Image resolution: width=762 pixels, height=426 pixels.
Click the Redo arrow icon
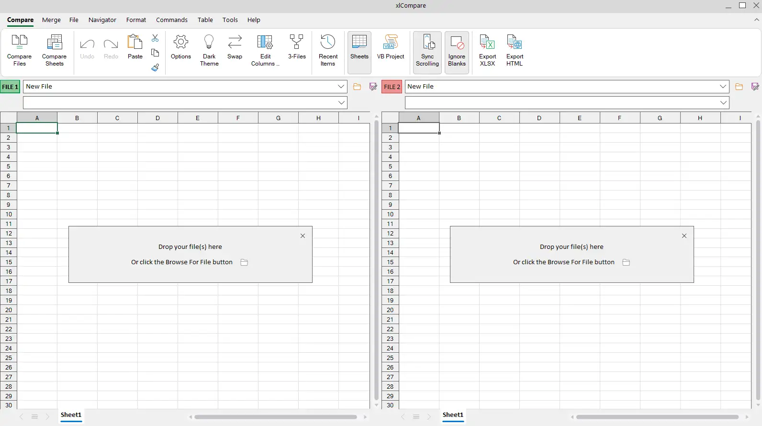click(111, 45)
